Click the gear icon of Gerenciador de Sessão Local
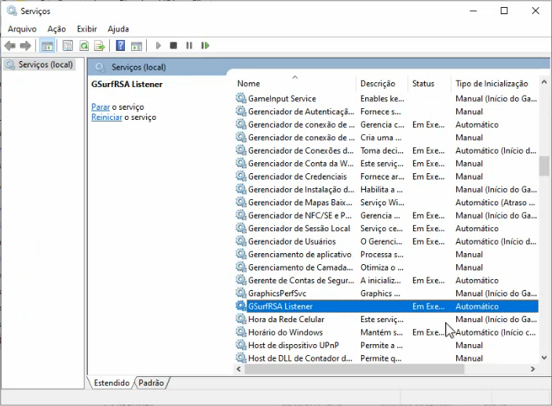552x406 pixels. (x=241, y=229)
